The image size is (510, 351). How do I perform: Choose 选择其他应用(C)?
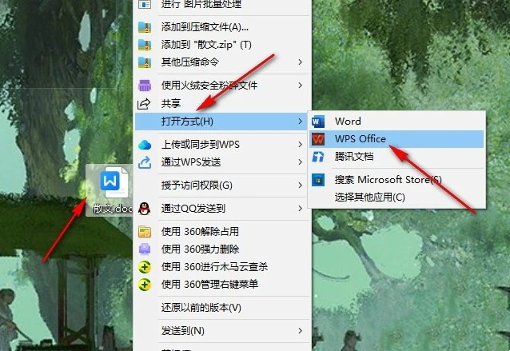[396, 197]
